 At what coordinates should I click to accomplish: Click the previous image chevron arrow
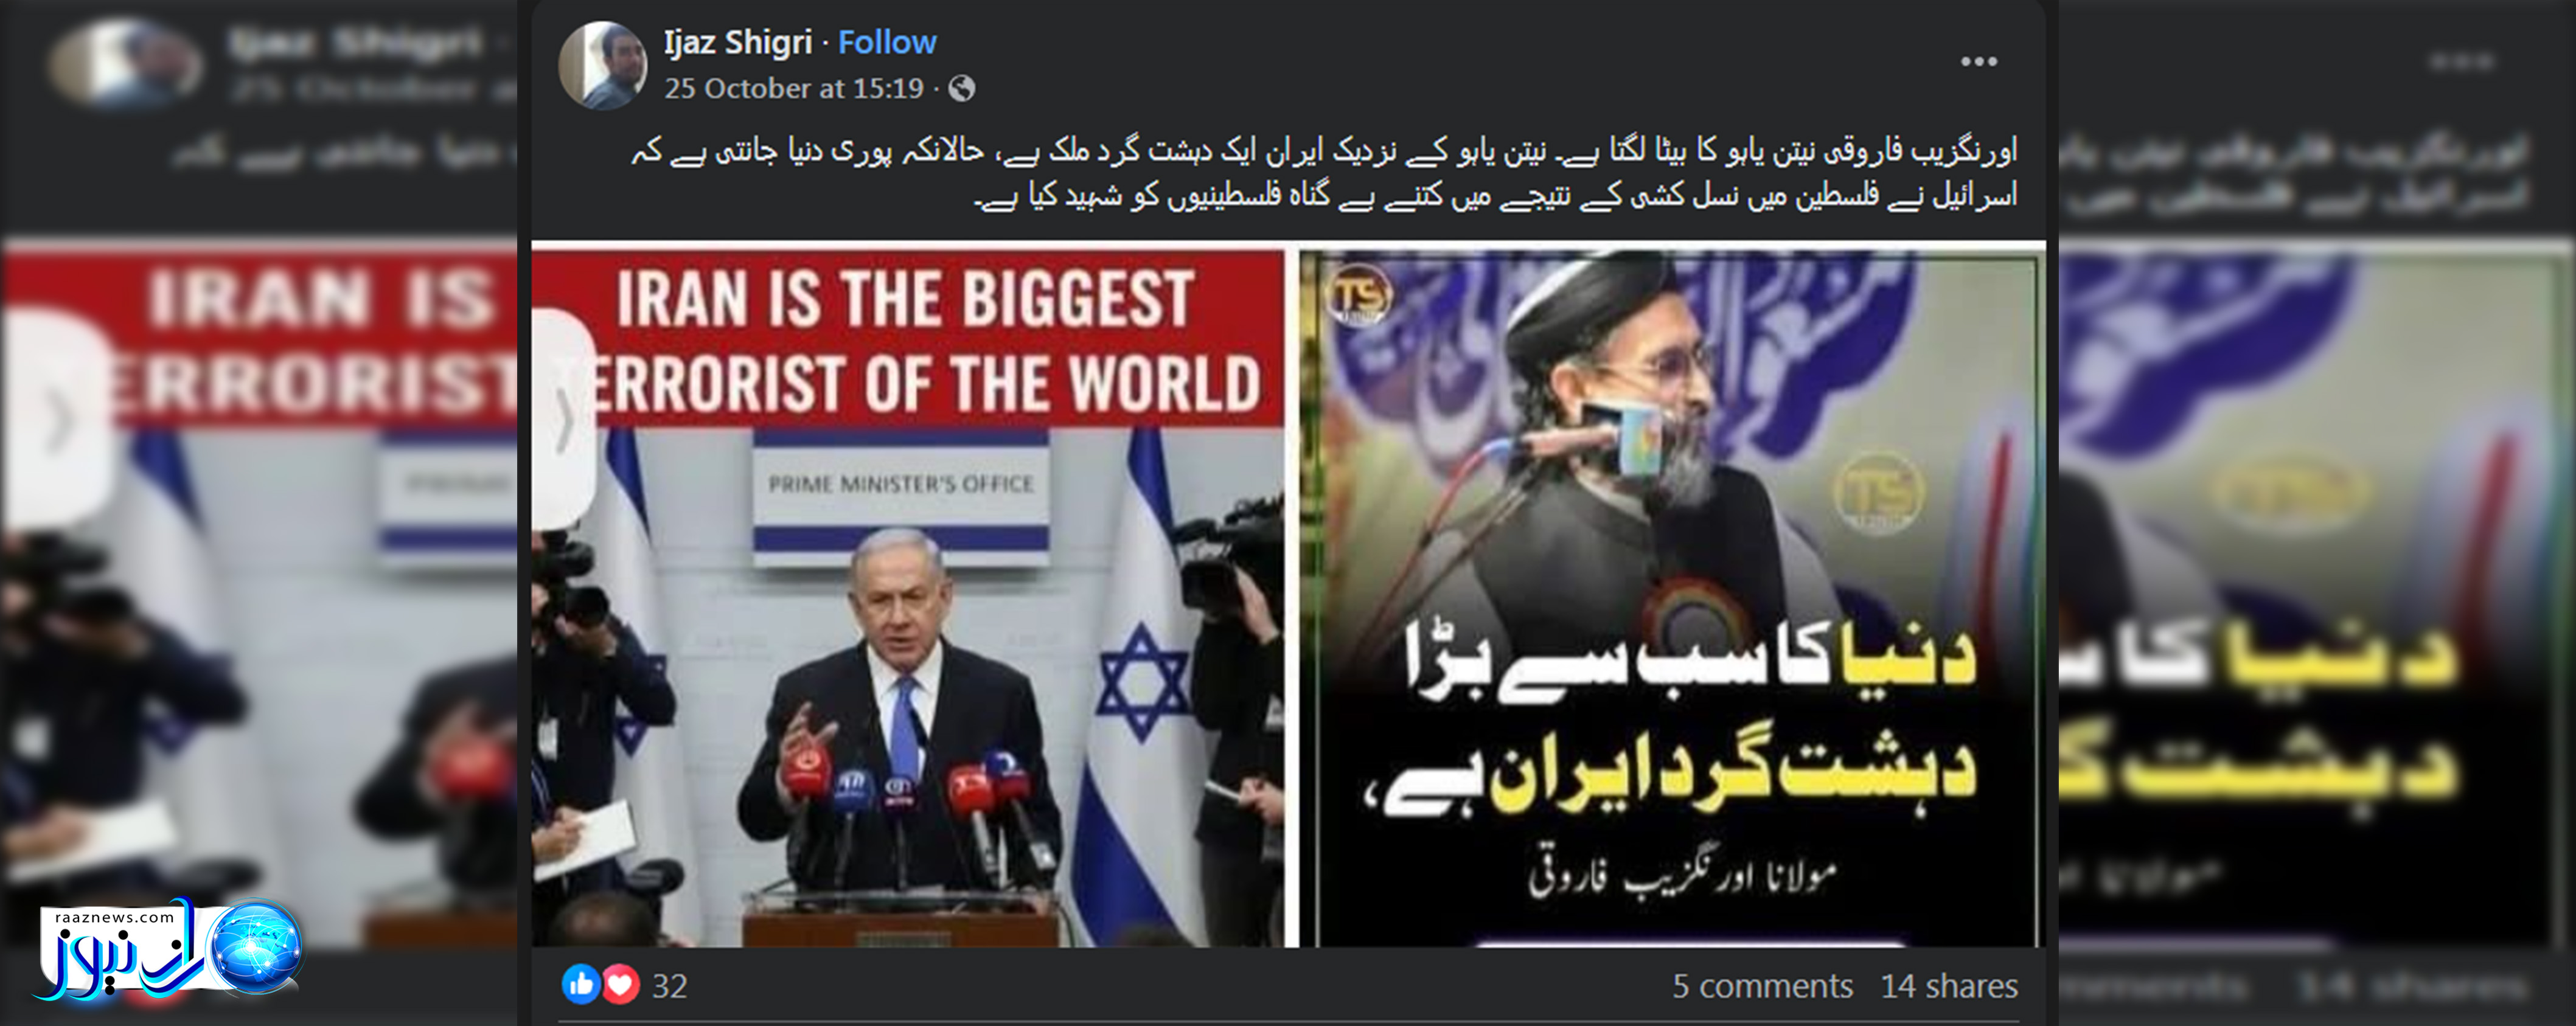563,420
